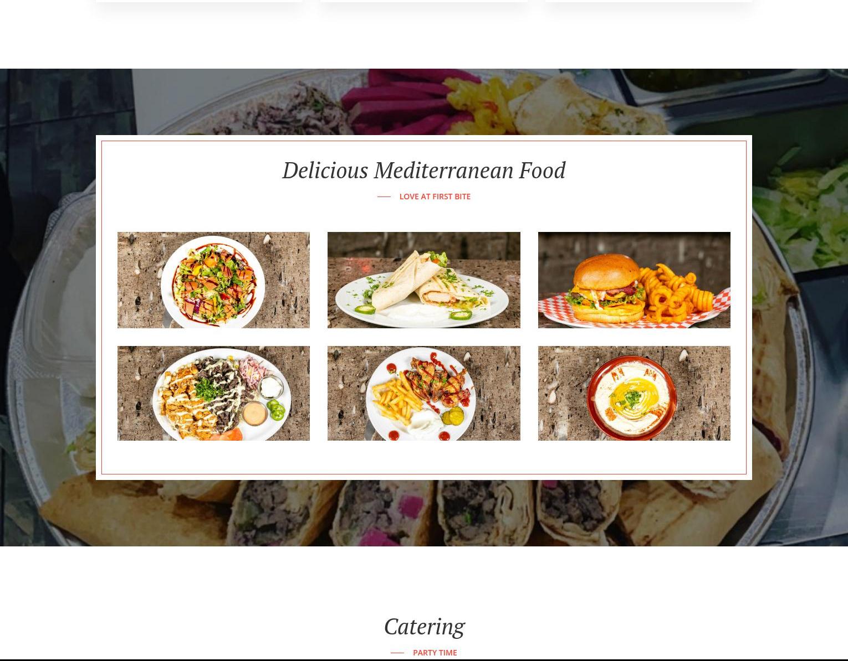
Task: Click jalapeño slices on the wrap plate
Action: coord(459,315)
